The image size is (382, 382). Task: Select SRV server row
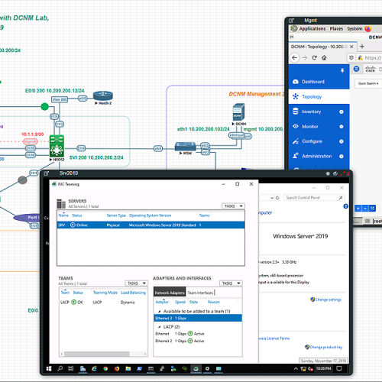151,225
